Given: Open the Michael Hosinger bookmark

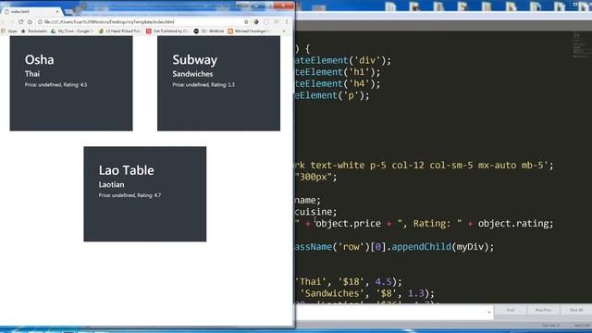Looking at the screenshot, I should click(x=249, y=31).
